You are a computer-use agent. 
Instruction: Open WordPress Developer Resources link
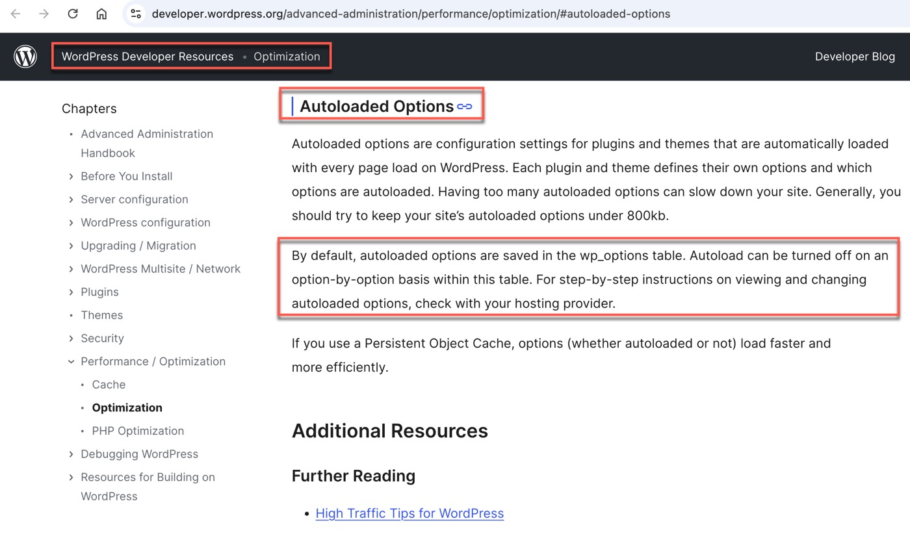coord(148,57)
